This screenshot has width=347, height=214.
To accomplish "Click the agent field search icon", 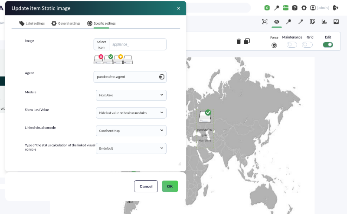I will point(162,77).
